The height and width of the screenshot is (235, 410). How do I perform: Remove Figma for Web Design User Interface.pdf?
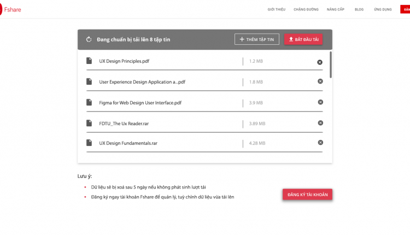[x=320, y=102]
